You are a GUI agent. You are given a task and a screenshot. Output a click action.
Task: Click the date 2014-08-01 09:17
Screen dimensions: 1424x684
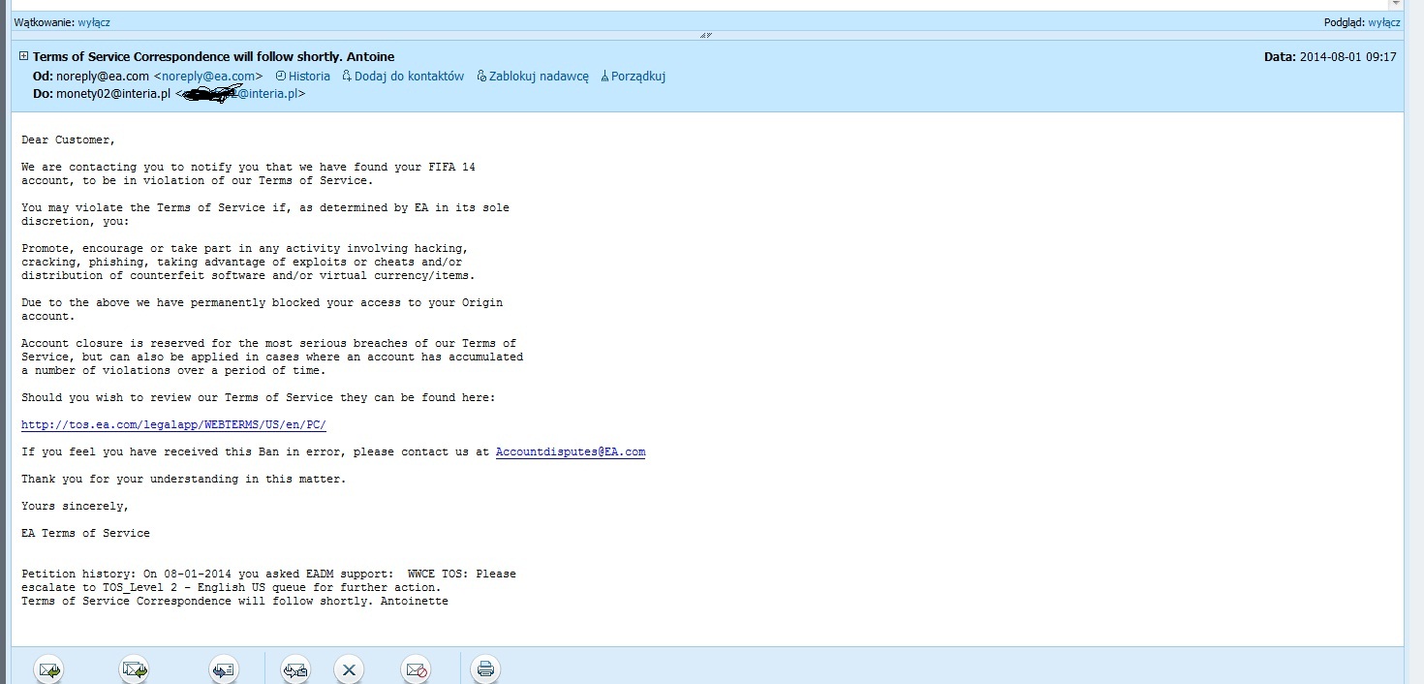[1348, 57]
